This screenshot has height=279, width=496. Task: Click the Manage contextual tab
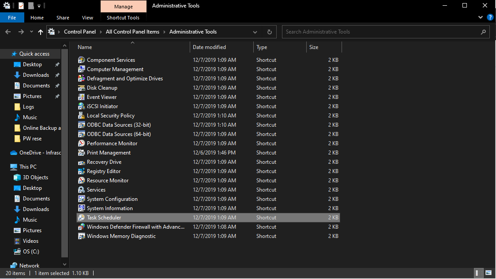(124, 6)
